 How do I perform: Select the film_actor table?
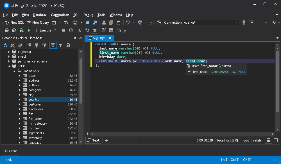35,119
